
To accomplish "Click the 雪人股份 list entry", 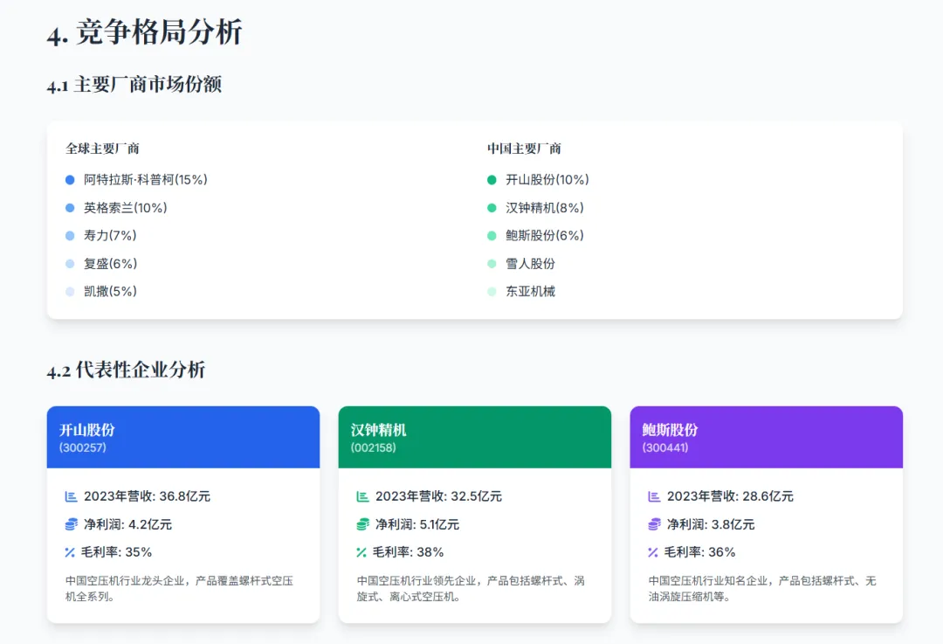I will click(531, 264).
